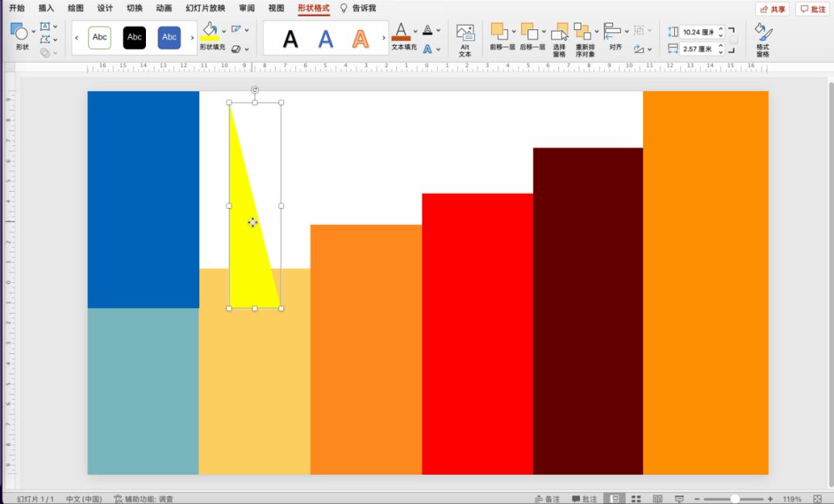Expand 后移一层 dropdown arrow

(x=544, y=31)
